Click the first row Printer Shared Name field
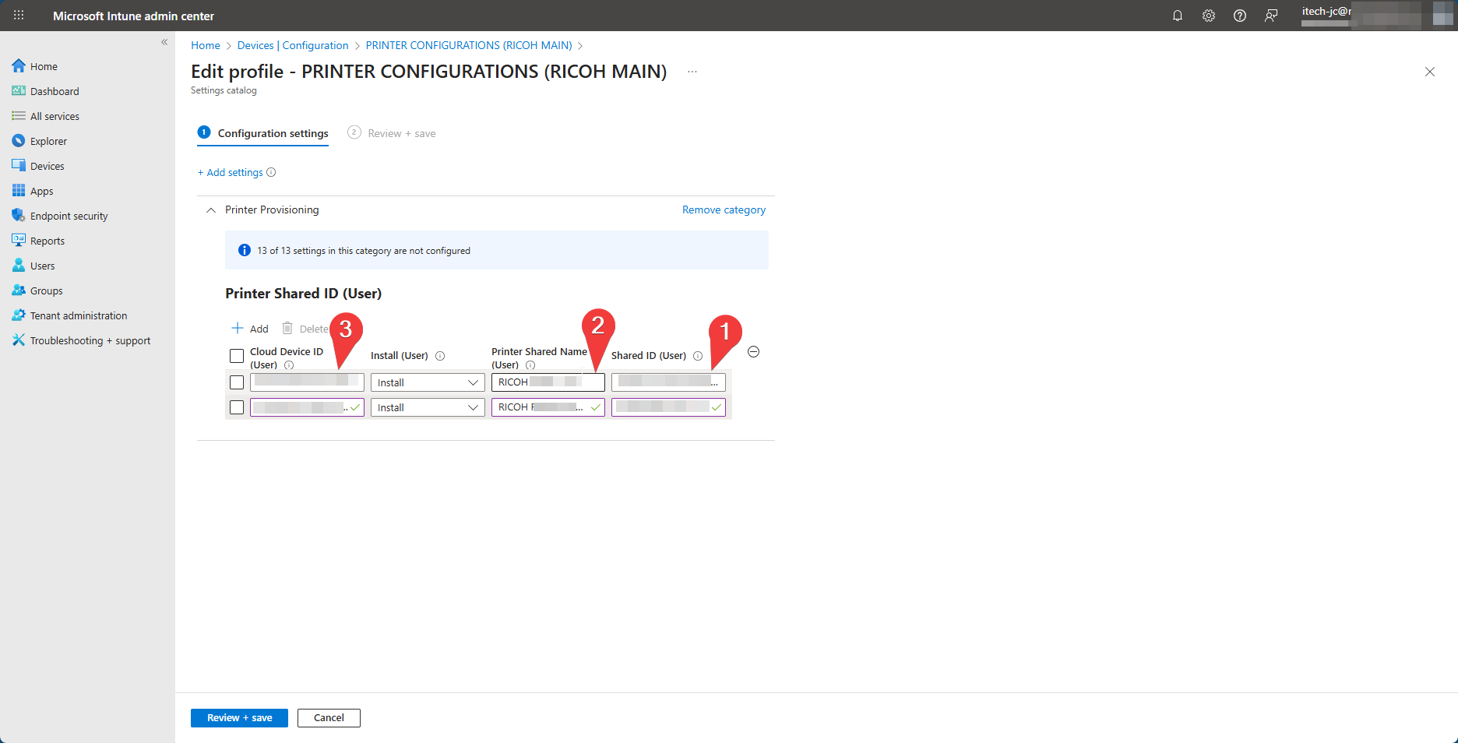Viewport: 1458px width, 743px height. tap(548, 382)
